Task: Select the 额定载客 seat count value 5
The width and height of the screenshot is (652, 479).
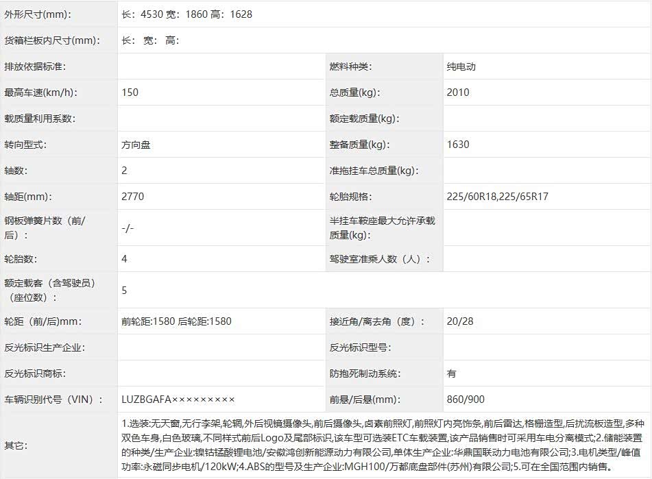Action: point(124,291)
